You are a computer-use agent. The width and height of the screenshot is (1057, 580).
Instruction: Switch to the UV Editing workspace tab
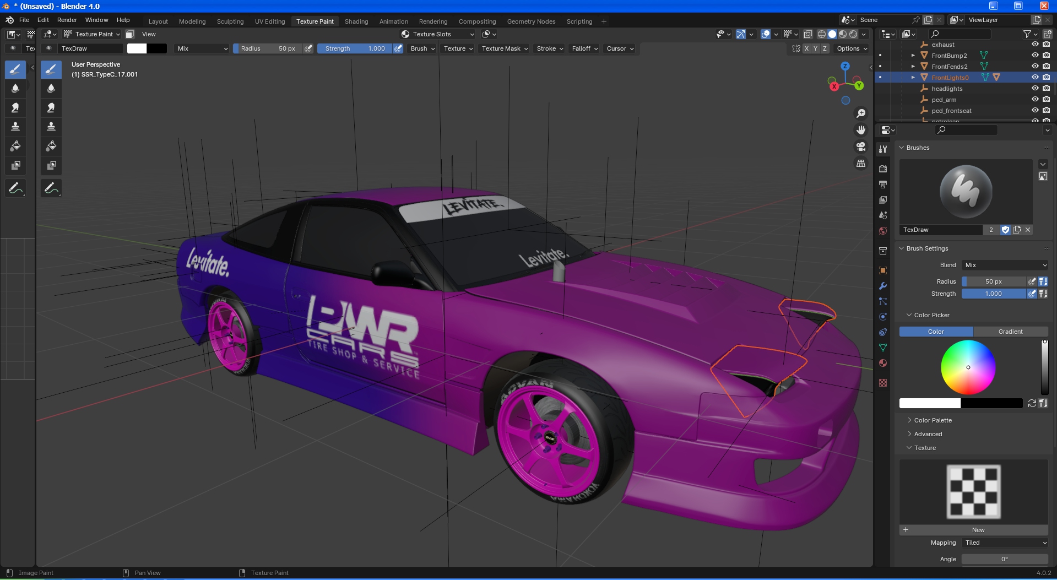[x=270, y=21]
